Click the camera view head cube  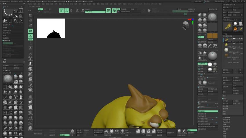[x=186, y=25]
